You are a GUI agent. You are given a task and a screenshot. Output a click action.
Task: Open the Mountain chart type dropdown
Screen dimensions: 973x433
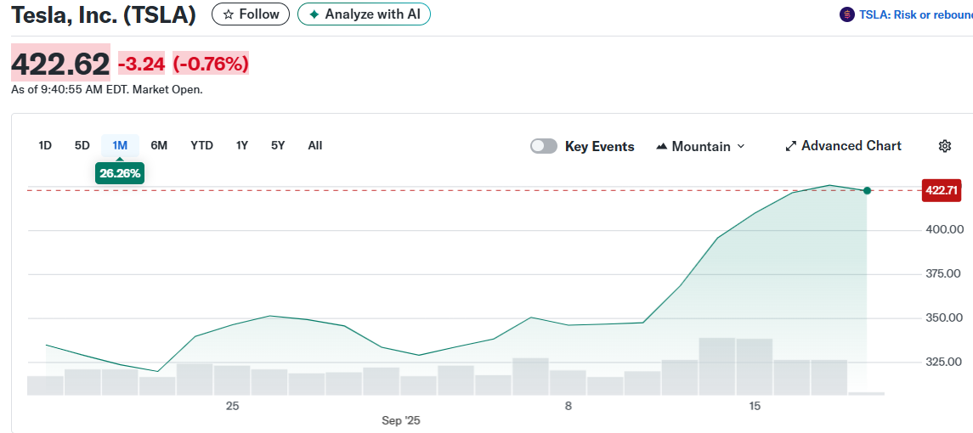[700, 146]
